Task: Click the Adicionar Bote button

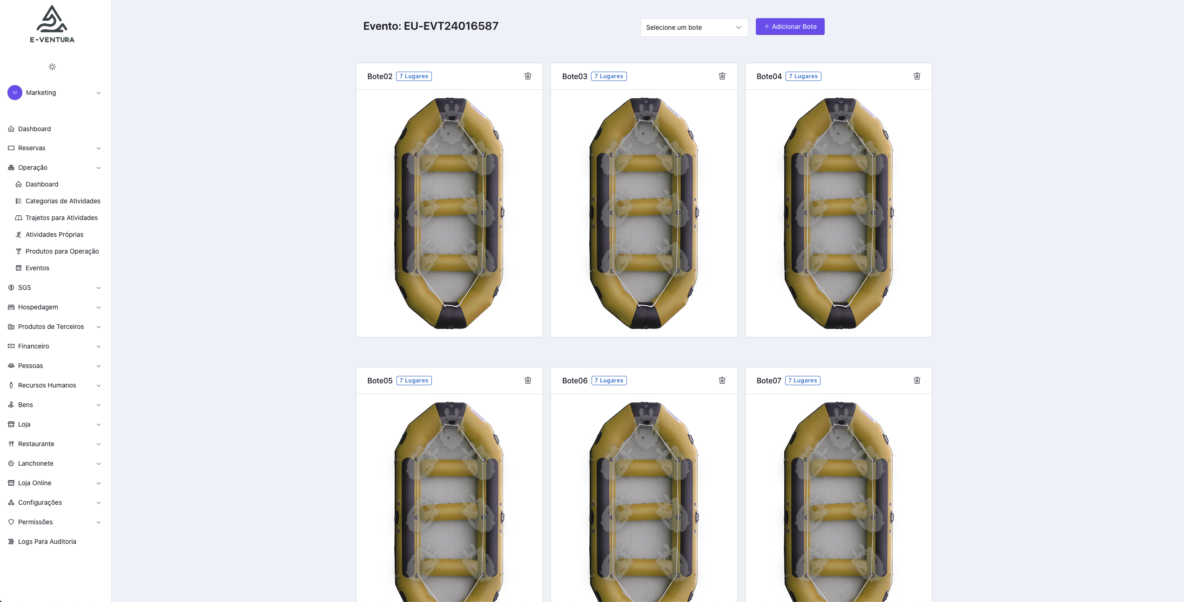Action: pyautogui.click(x=790, y=27)
